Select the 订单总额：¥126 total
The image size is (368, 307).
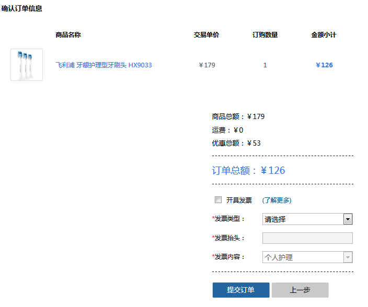pyautogui.click(x=248, y=170)
